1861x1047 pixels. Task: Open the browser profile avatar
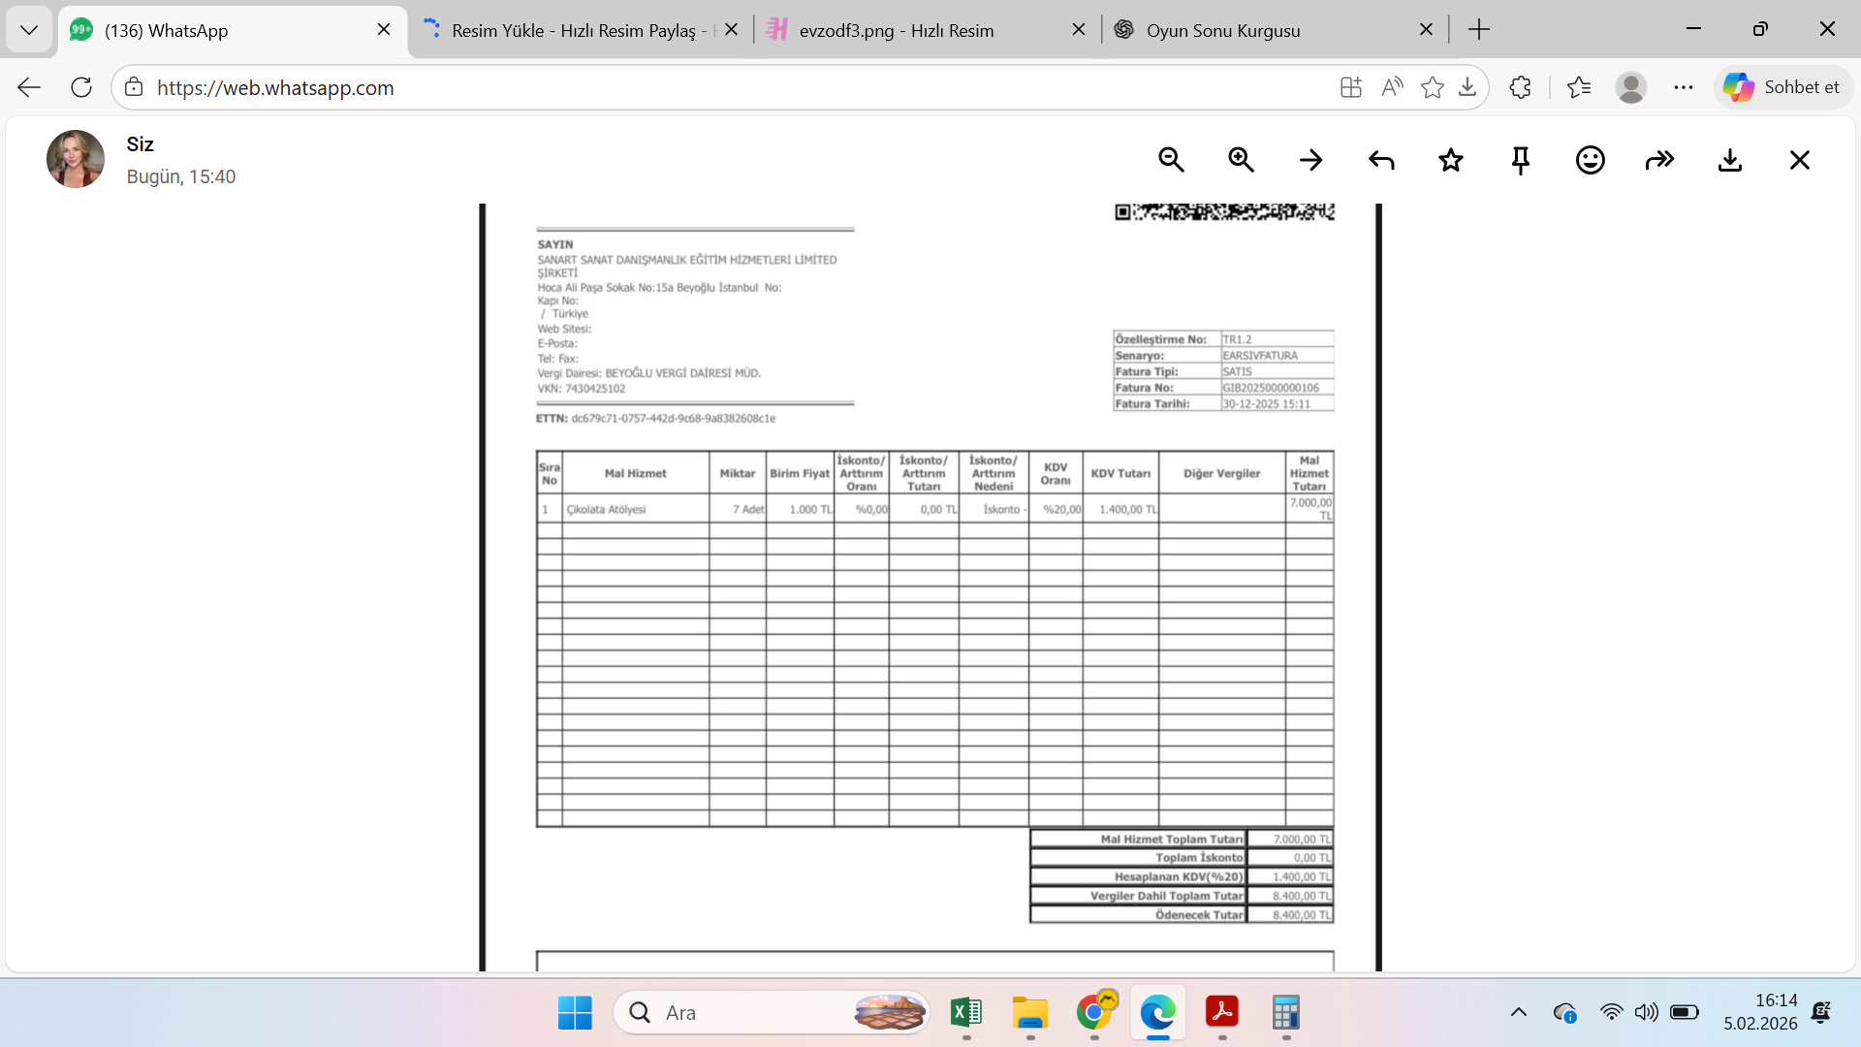pyautogui.click(x=1631, y=87)
